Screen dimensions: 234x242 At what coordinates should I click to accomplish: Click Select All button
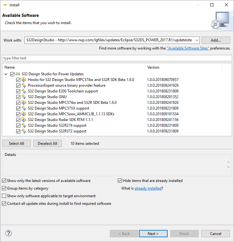click(x=16, y=143)
